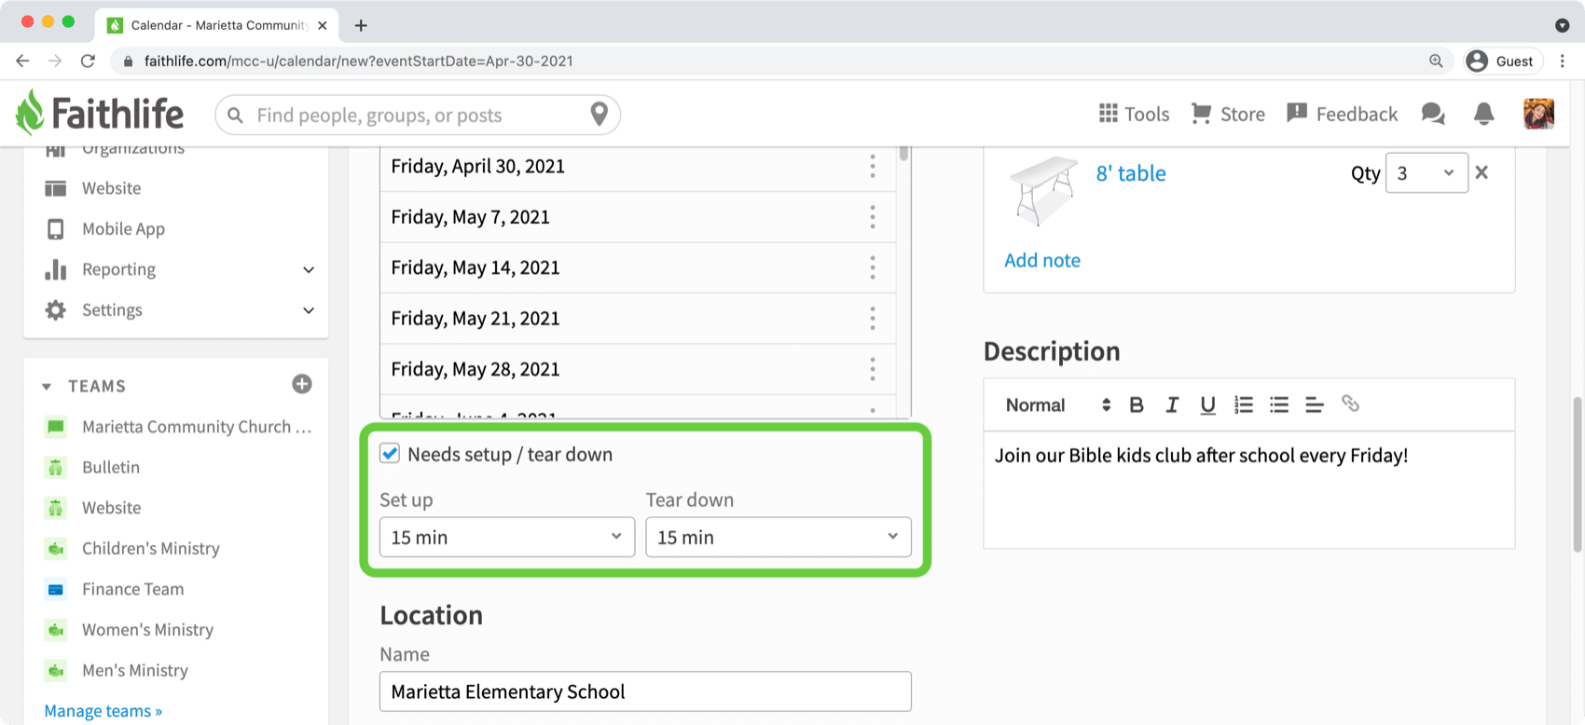Close the Calendar browser tab
1585x725 pixels.
[x=322, y=25]
